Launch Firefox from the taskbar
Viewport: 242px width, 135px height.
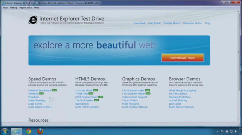[x=40, y=131]
